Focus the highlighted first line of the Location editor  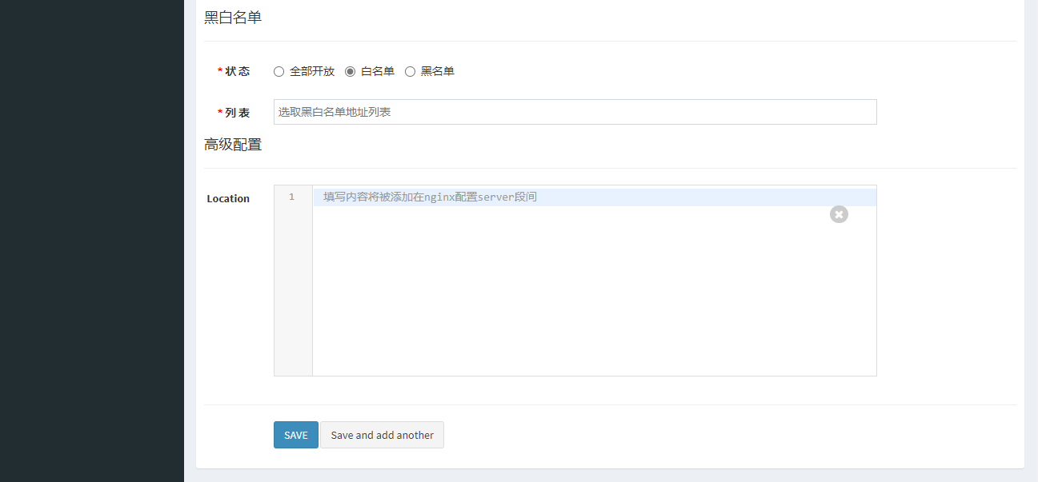592,197
